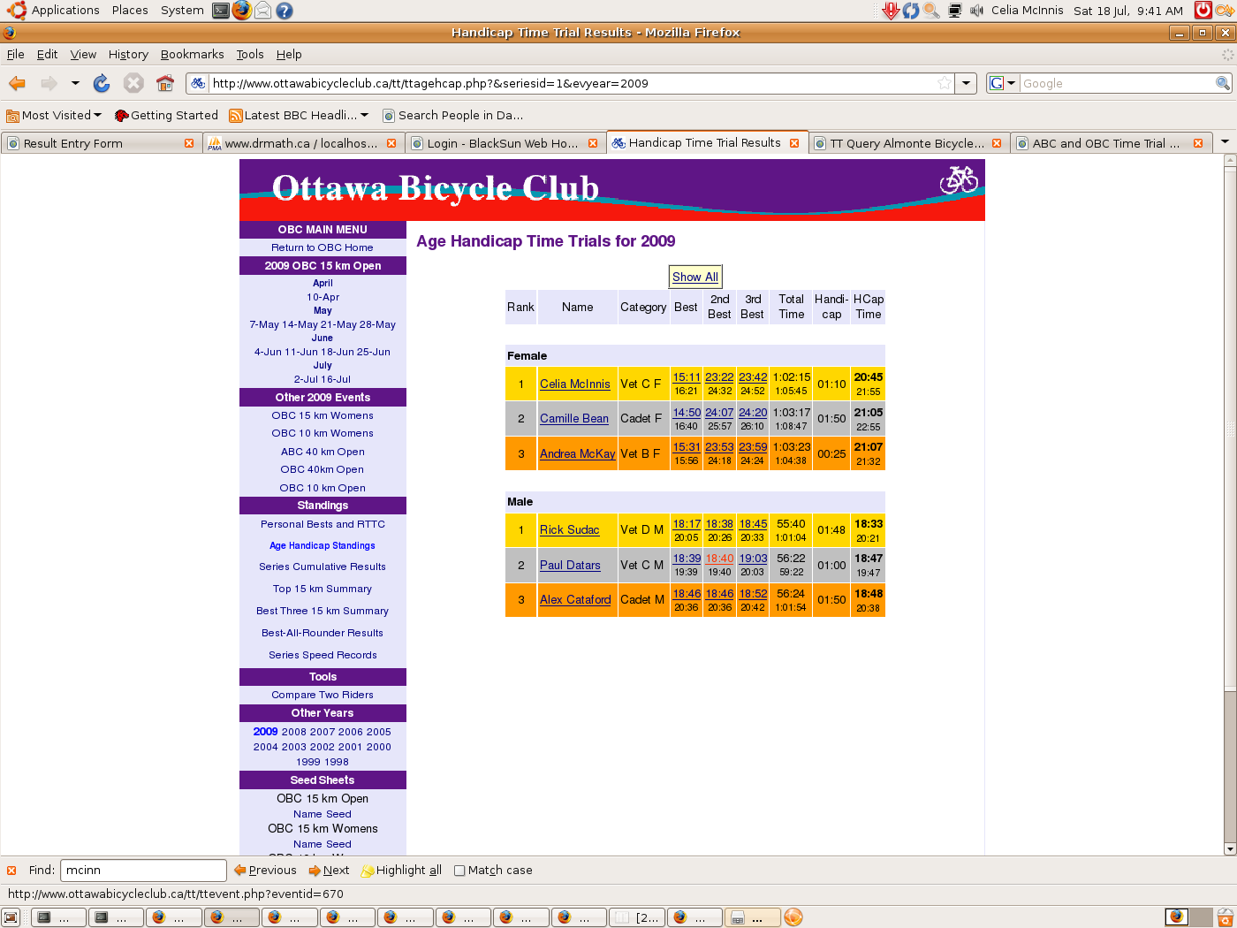Open the list all tabs dropdown arrow
Viewport: 1237px width, 928px height.
pyautogui.click(x=1225, y=142)
